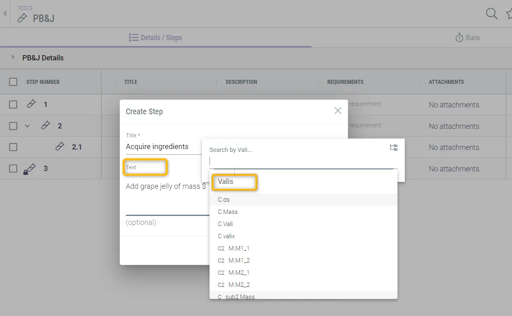Check the checkbox for step 3
Image resolution: width=512 pixels, height=316 pixels.
coord(13,169)
